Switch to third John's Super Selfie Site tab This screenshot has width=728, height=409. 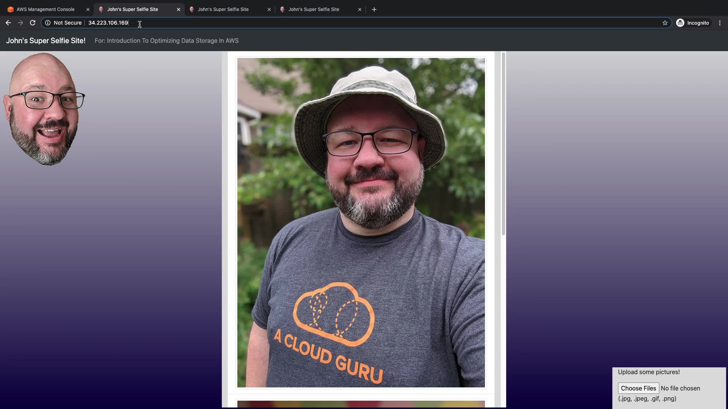tap(223, 9)
